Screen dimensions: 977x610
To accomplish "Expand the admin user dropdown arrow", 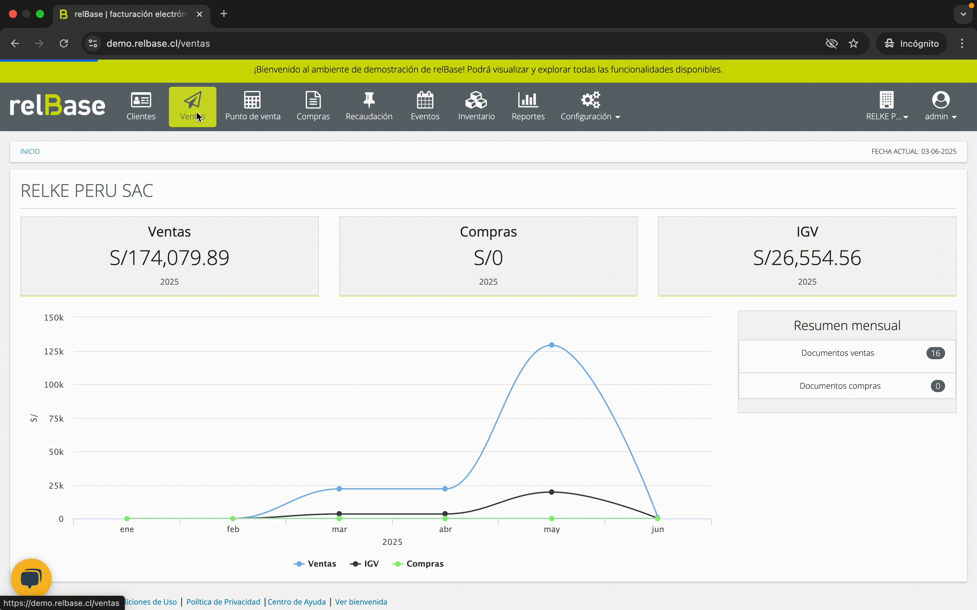I will [x=954, y=117].
